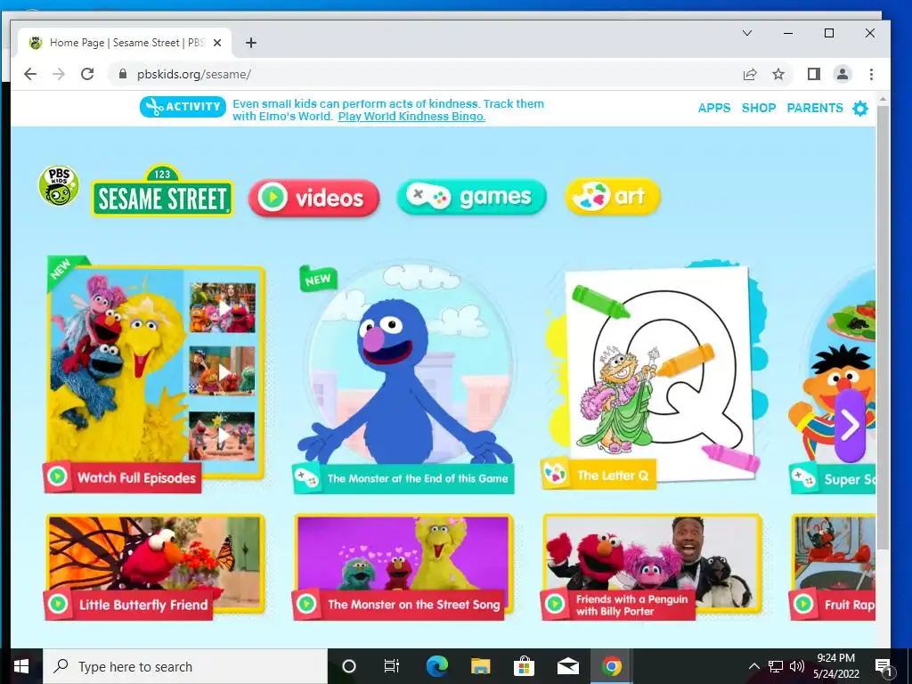The width and height of the screenshot is (912, 684).
Task: Open Watch Full Episodes card
Action: click(156, 375)
